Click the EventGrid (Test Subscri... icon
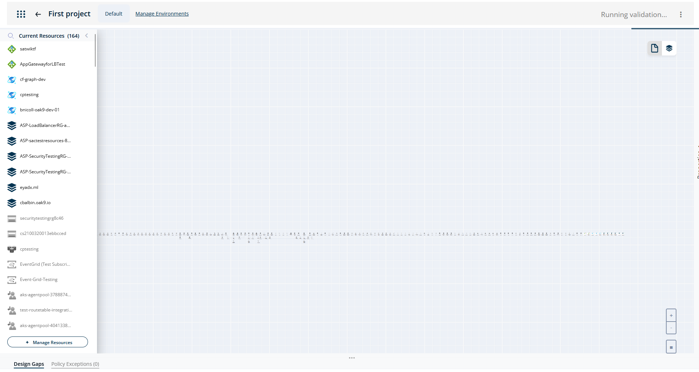This screenshot has height=372, width=699. coord(12,264)
